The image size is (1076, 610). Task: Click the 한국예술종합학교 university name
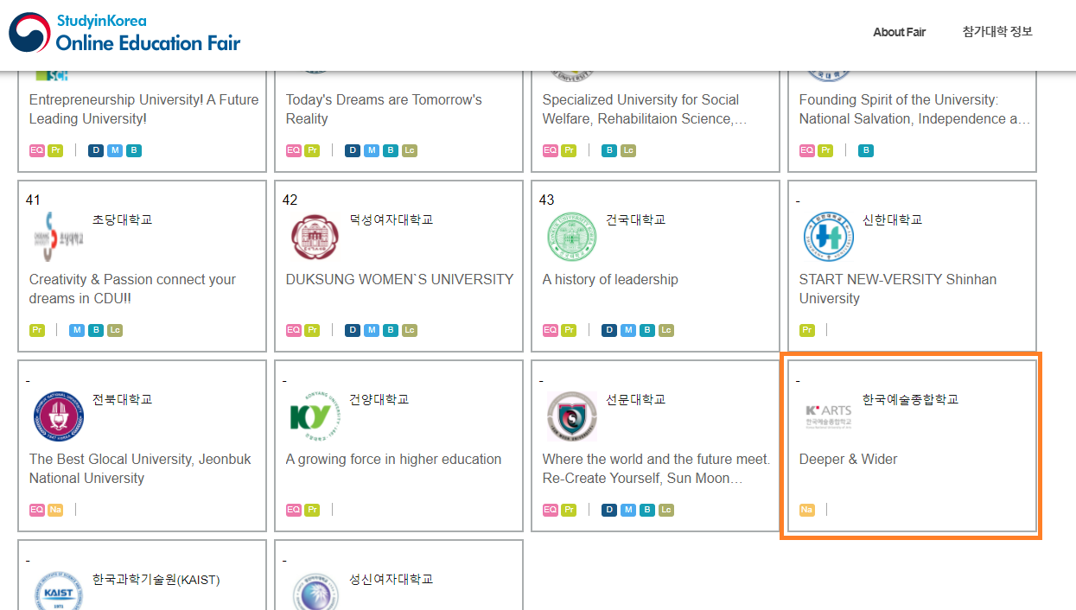(910, 399)
